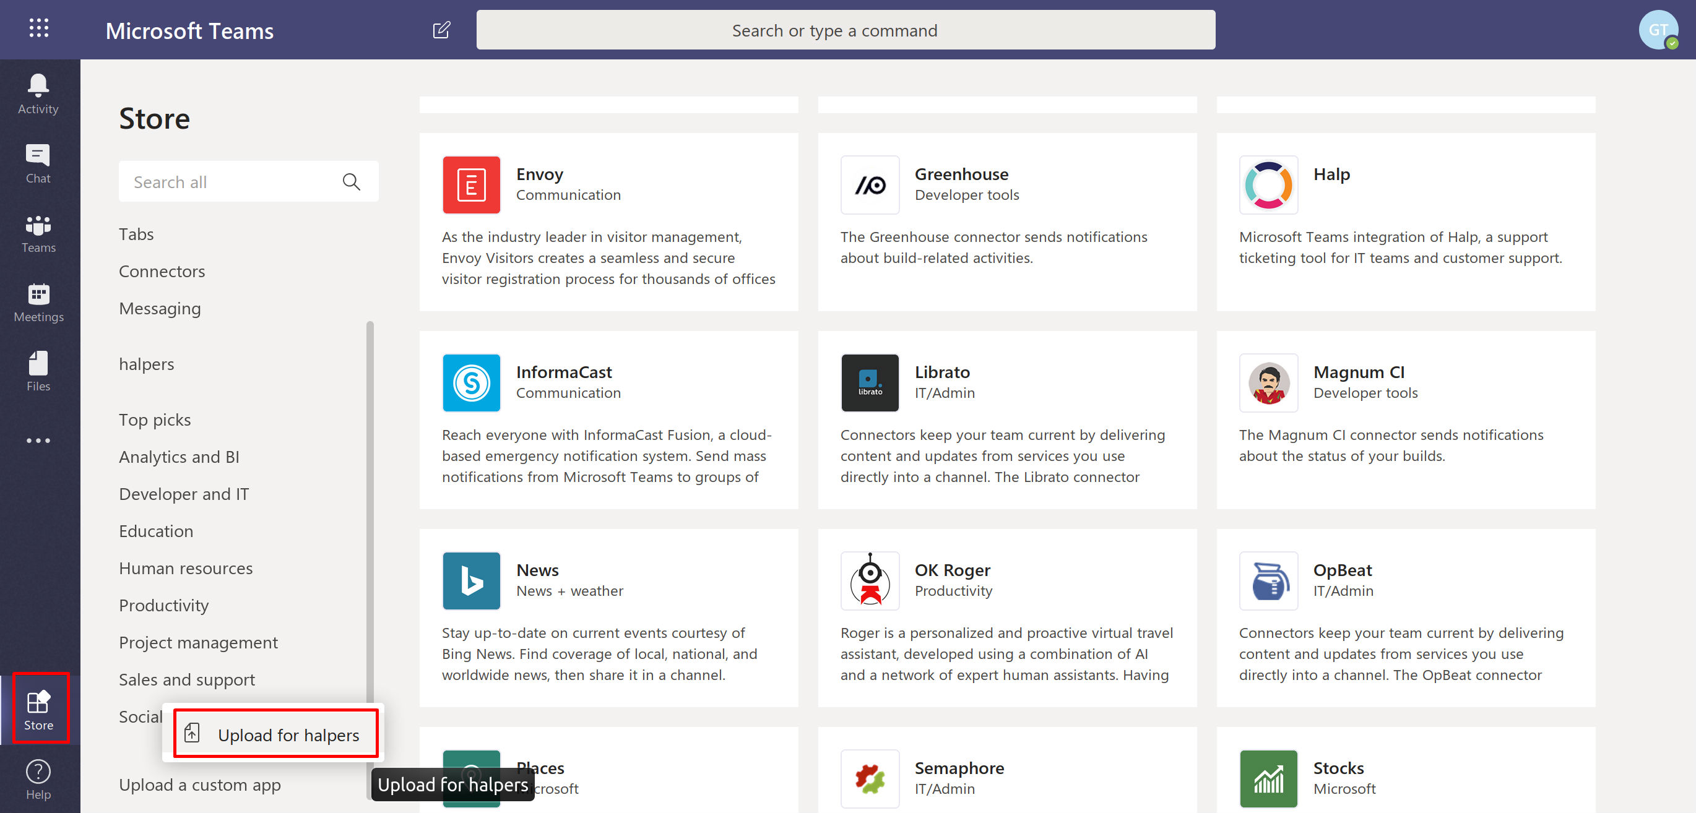
Task: Click the Greenhouse app logo
Action: (870, 185)
